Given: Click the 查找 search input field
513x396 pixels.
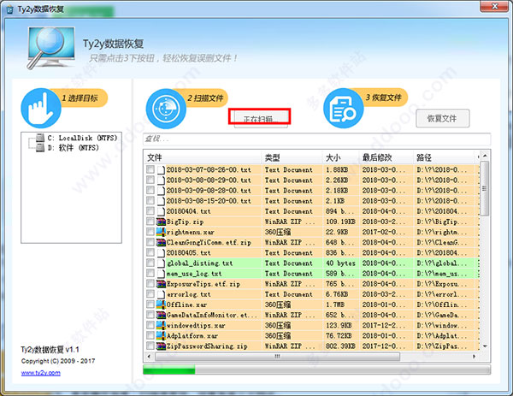Looking at the screenshot, I should (316, 139).
